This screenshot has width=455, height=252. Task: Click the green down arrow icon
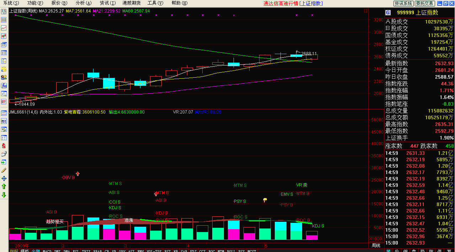coord(4,195)
